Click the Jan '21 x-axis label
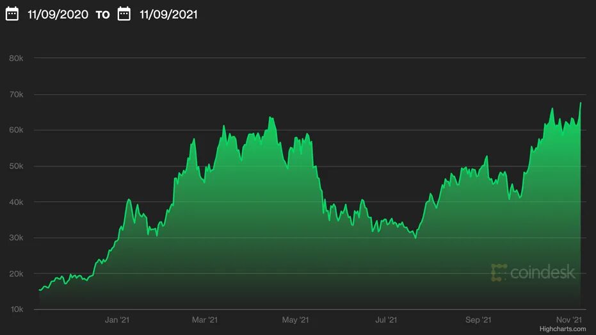Screen dimensions: 596x335 click(x=117, y=320)
